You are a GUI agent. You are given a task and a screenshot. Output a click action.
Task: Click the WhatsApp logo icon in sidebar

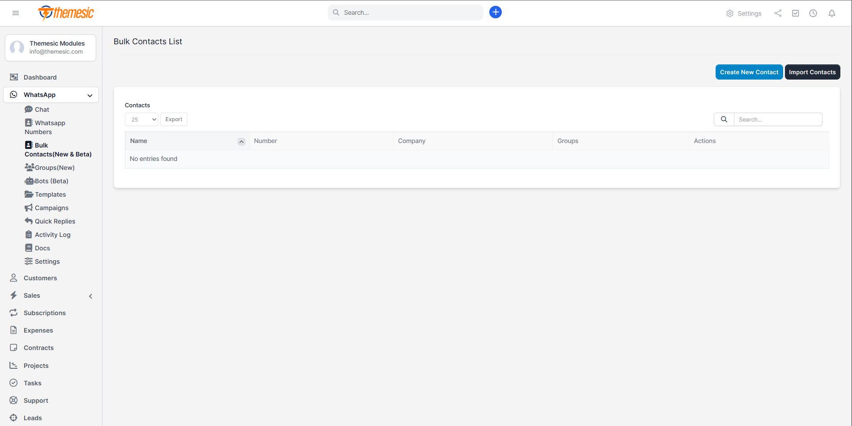pyautogui.click(x=14, y=95)
